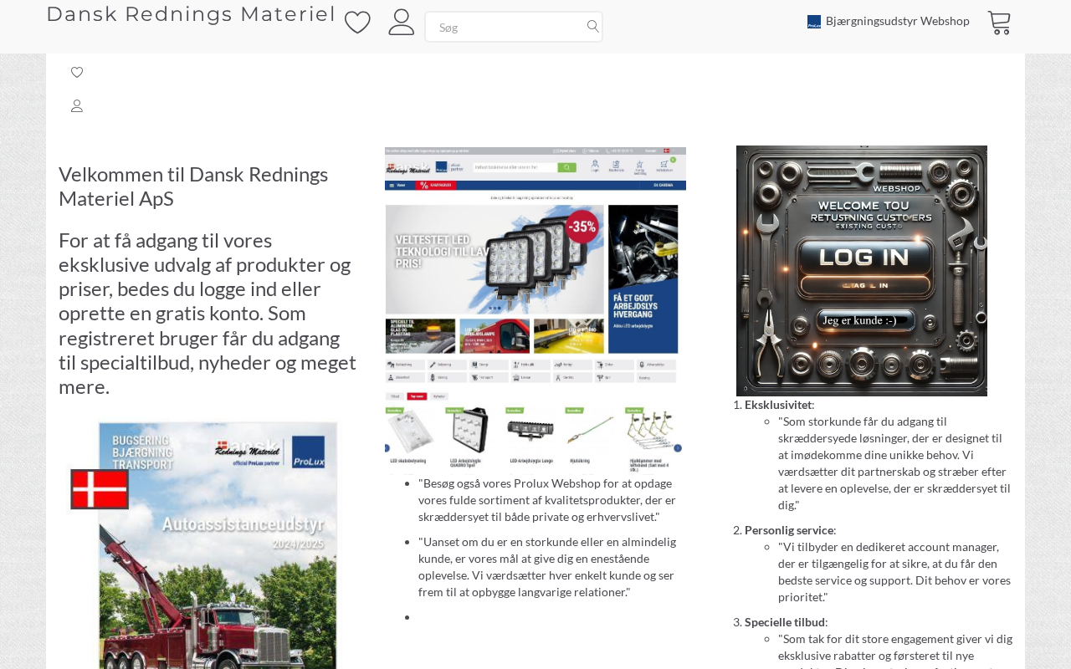1071x669 pixels.
Task: Click the Prolux logo icon beside Bjærgningsudstyr Webshop
Action: pyautogui.click(x=813, y=22)
